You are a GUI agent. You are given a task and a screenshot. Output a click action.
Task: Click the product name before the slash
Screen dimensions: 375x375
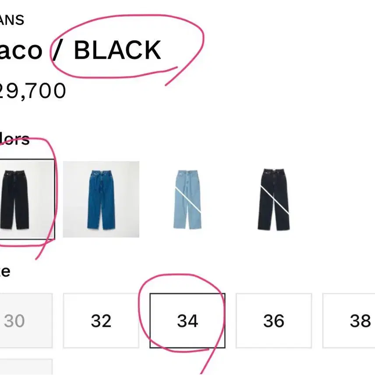coord(21,50)
